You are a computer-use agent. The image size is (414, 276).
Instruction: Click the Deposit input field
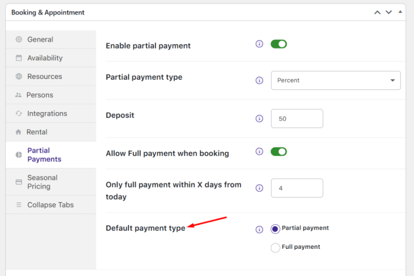[x=297, y=119]
